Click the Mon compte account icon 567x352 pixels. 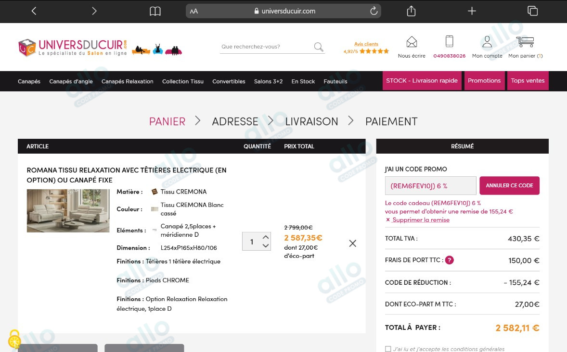click(487, 43)
